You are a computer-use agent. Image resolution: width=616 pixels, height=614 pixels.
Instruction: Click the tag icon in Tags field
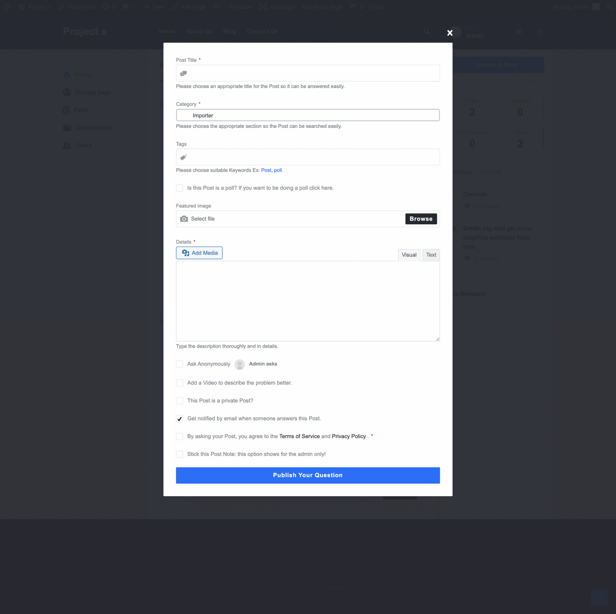coord(184,157)
